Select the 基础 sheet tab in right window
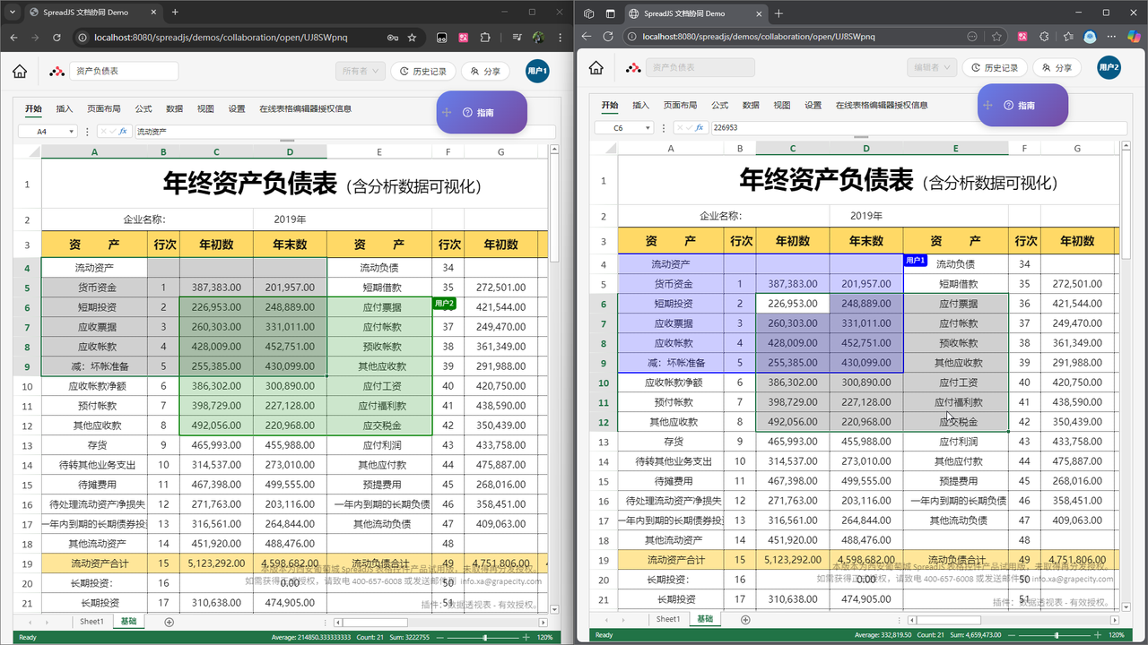Image resolution: width=1148 pixels, height=645 pixels. click(706, 619)
